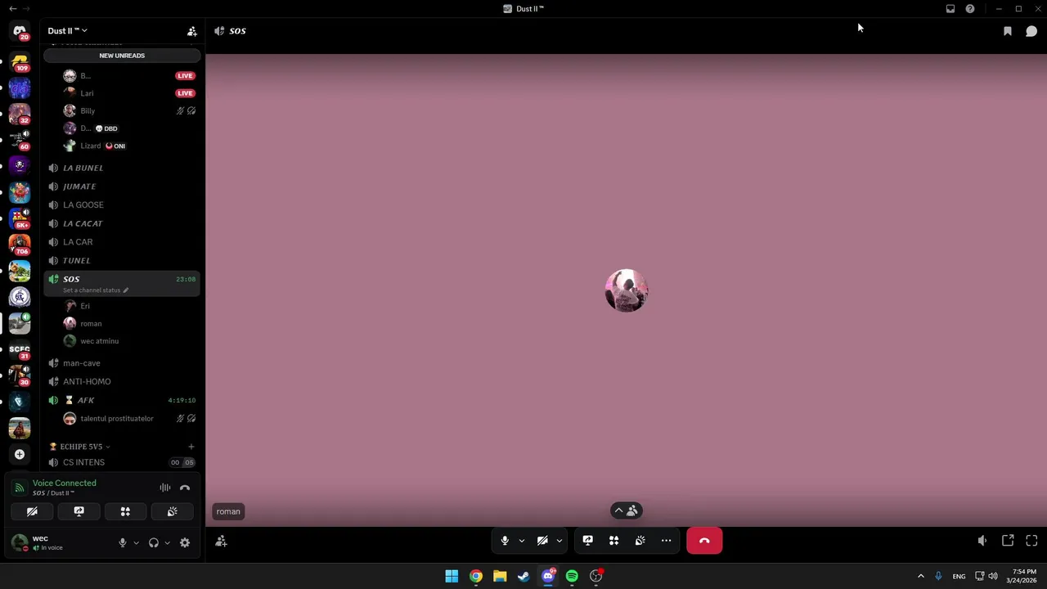Open the Dust II server dropdown menu
The width and height of the screenshot is (1047, 589).
(67, 31)
